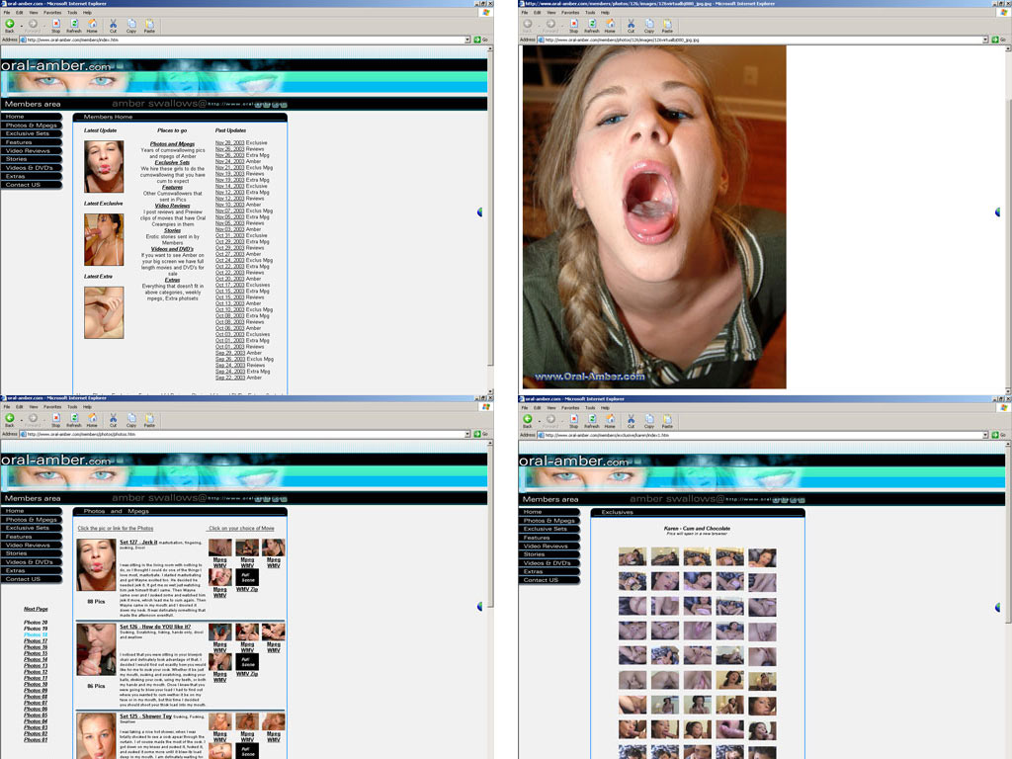The width and height of the screenshot is (1012, 759).
Task: Click Photos & Mpegs link in bottom-right window
Action: [549, 520]
